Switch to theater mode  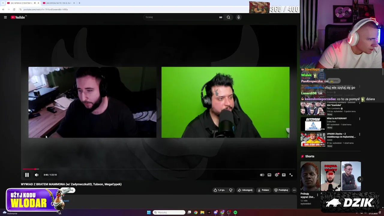pyautogui.click(x=284, y=175)
